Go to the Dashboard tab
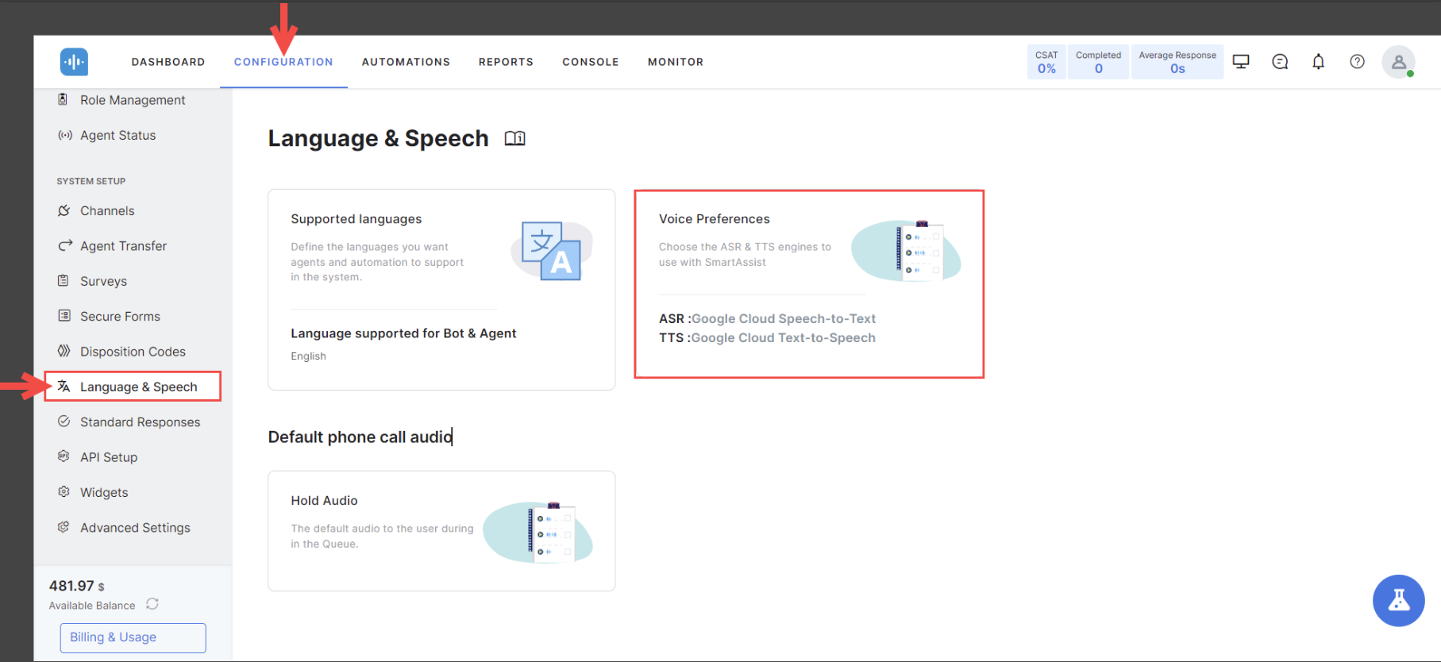 coord(168,62)
